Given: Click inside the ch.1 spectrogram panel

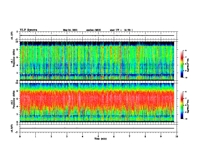Looking at the screenshot, I should (97, 61).
